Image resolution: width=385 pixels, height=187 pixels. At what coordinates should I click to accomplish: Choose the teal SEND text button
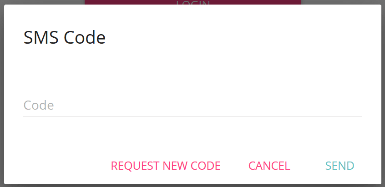pos(340,166)
